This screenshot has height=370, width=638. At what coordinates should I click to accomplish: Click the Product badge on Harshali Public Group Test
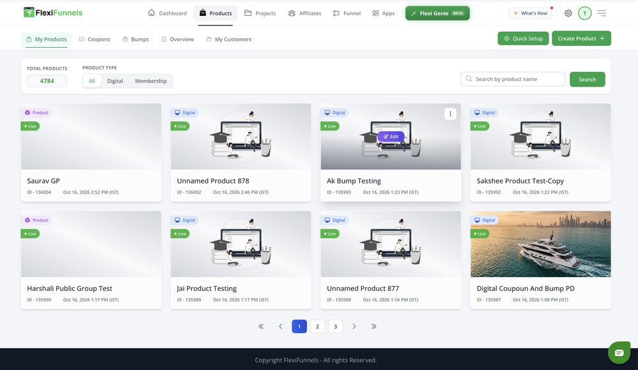pyautogui.click(x=36, y=220)
